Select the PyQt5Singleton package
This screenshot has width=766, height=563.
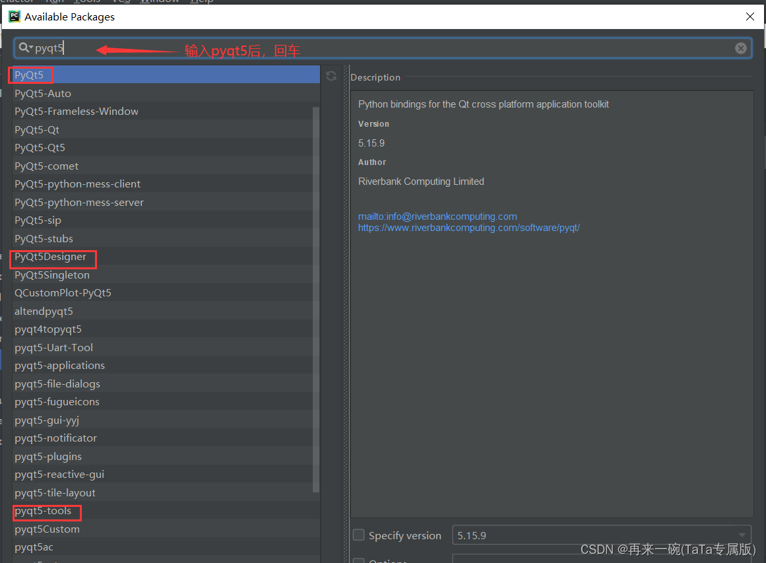click(166, 275)
